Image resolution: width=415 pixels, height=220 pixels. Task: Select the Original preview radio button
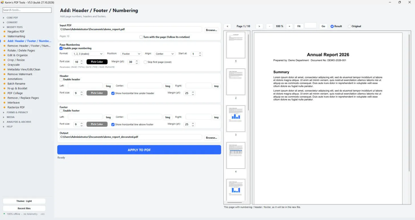(x=349, y=26)
